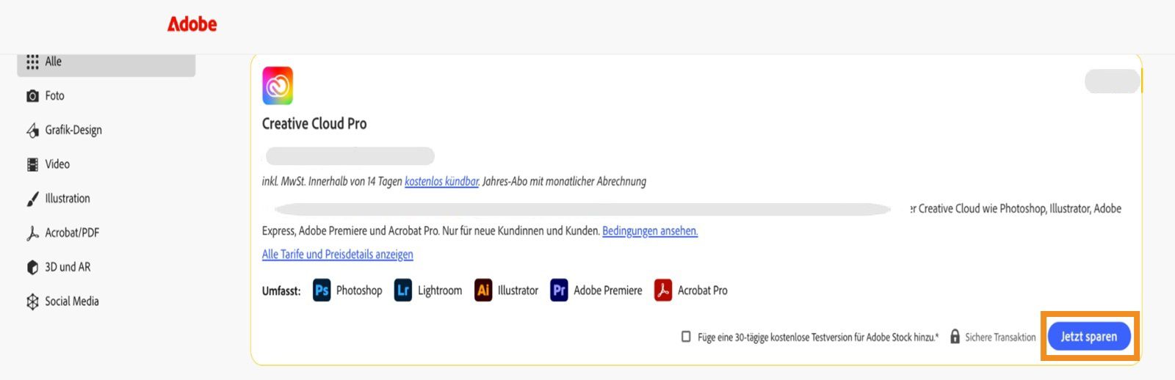Click the Lightroom Lr app icon
The height and width of the screenshot is (380, 1175).
coord(403,291)
